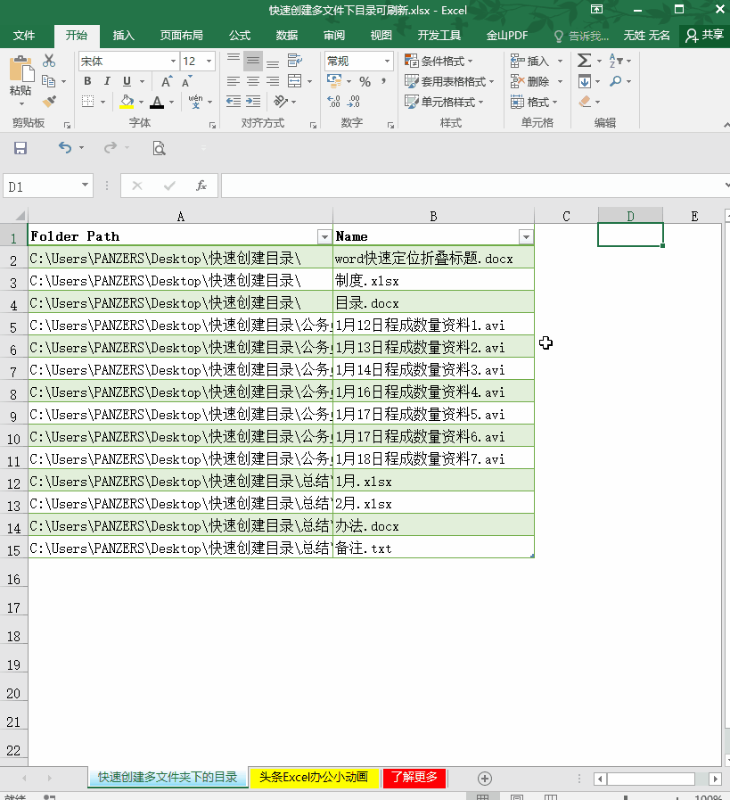Decrease decimal places icon
Viewport: 730px width, 800px height.
353,102
